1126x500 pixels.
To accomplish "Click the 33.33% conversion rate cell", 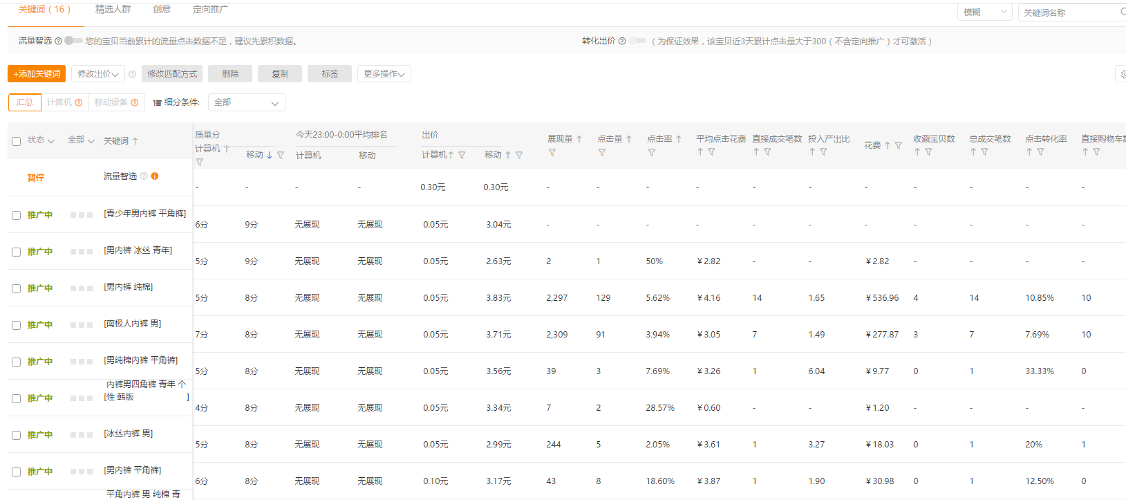I will 1040,371.
